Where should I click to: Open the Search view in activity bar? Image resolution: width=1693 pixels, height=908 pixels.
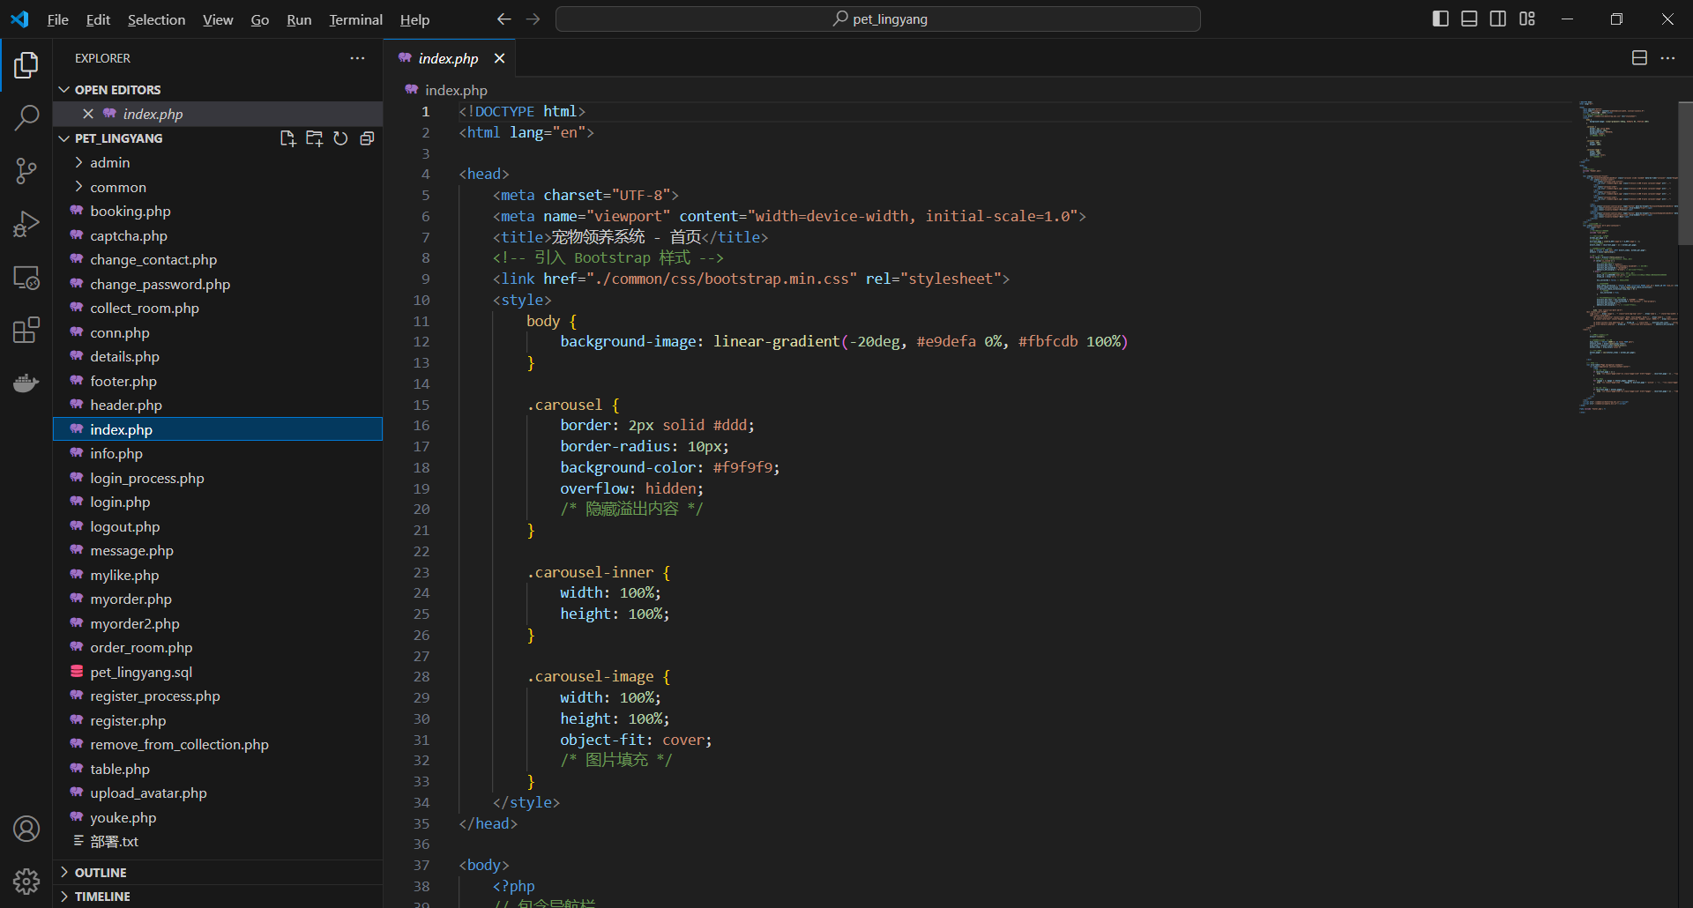coord(26,117)
